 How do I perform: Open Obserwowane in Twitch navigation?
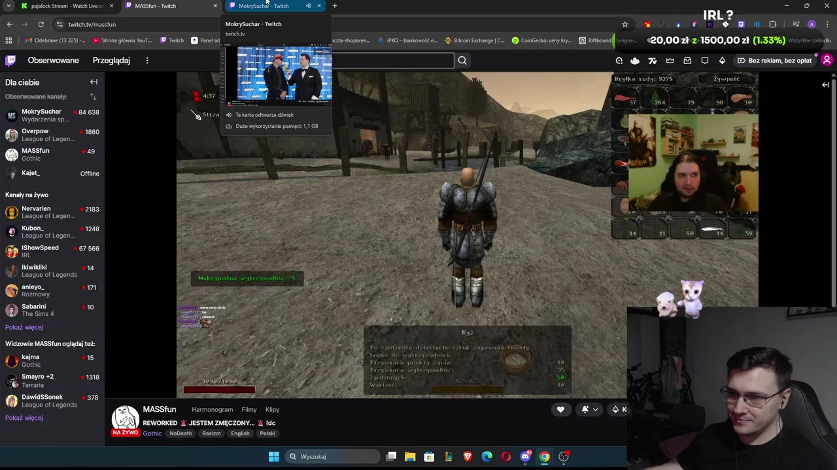[x=53, y=60]
